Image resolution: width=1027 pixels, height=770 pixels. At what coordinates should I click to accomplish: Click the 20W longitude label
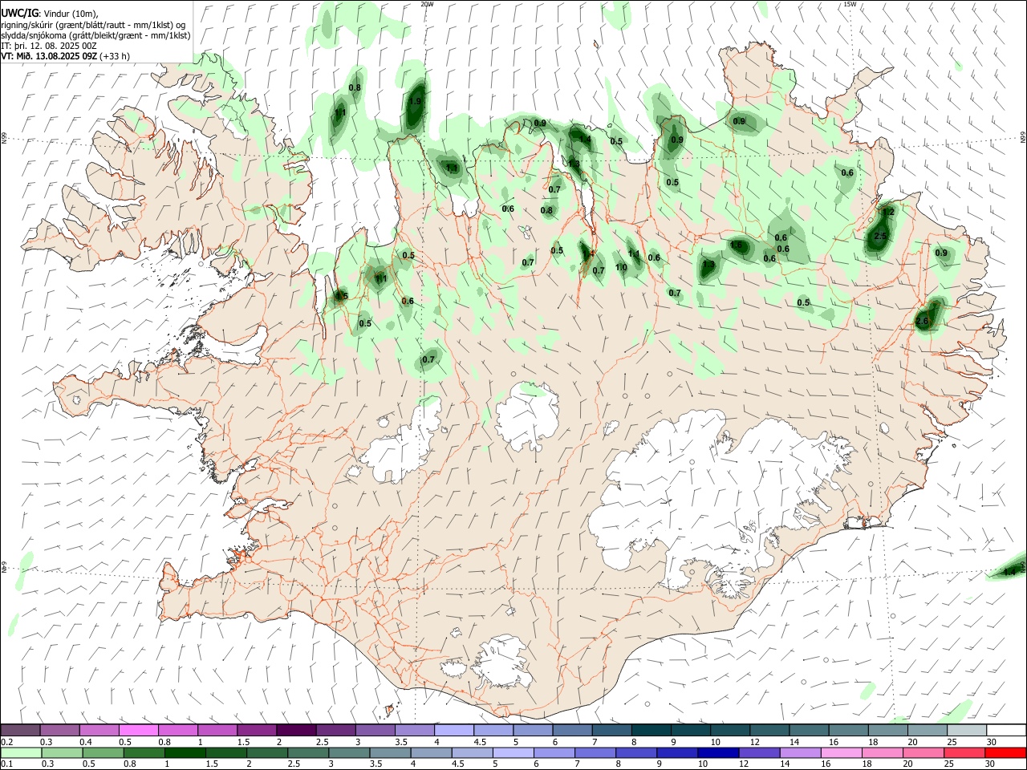coord(427,4)
